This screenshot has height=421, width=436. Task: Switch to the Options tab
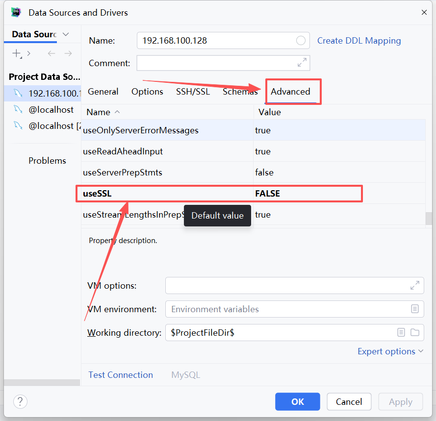click(x=147, y=92)
